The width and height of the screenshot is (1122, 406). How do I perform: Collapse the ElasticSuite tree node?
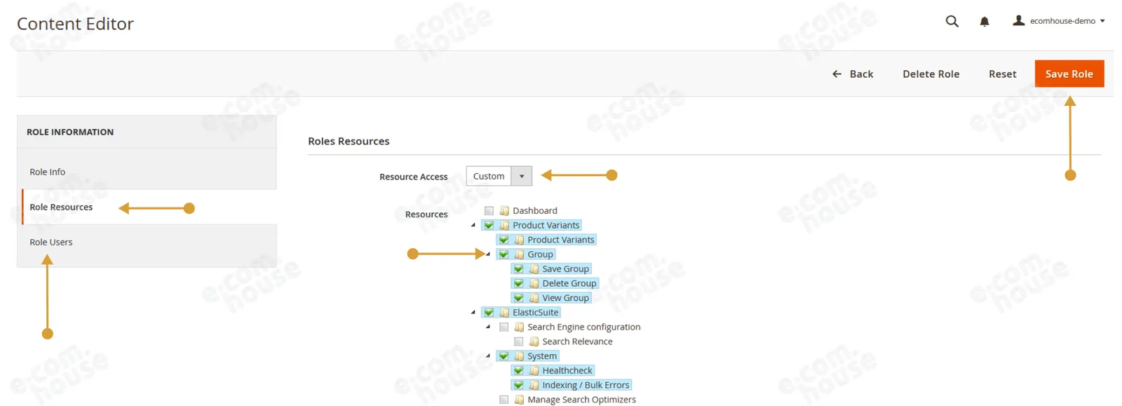point(473,312)
